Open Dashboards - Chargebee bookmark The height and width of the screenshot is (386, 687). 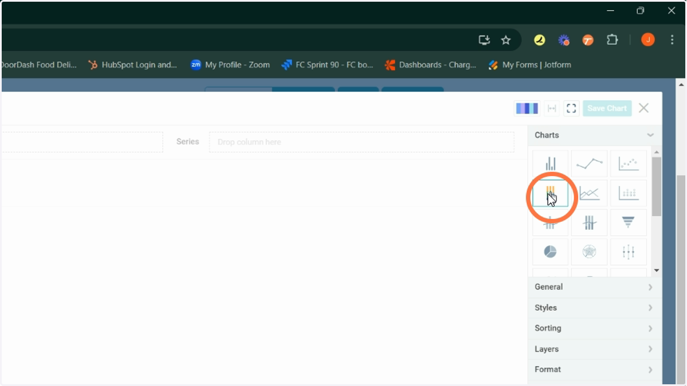431,65
